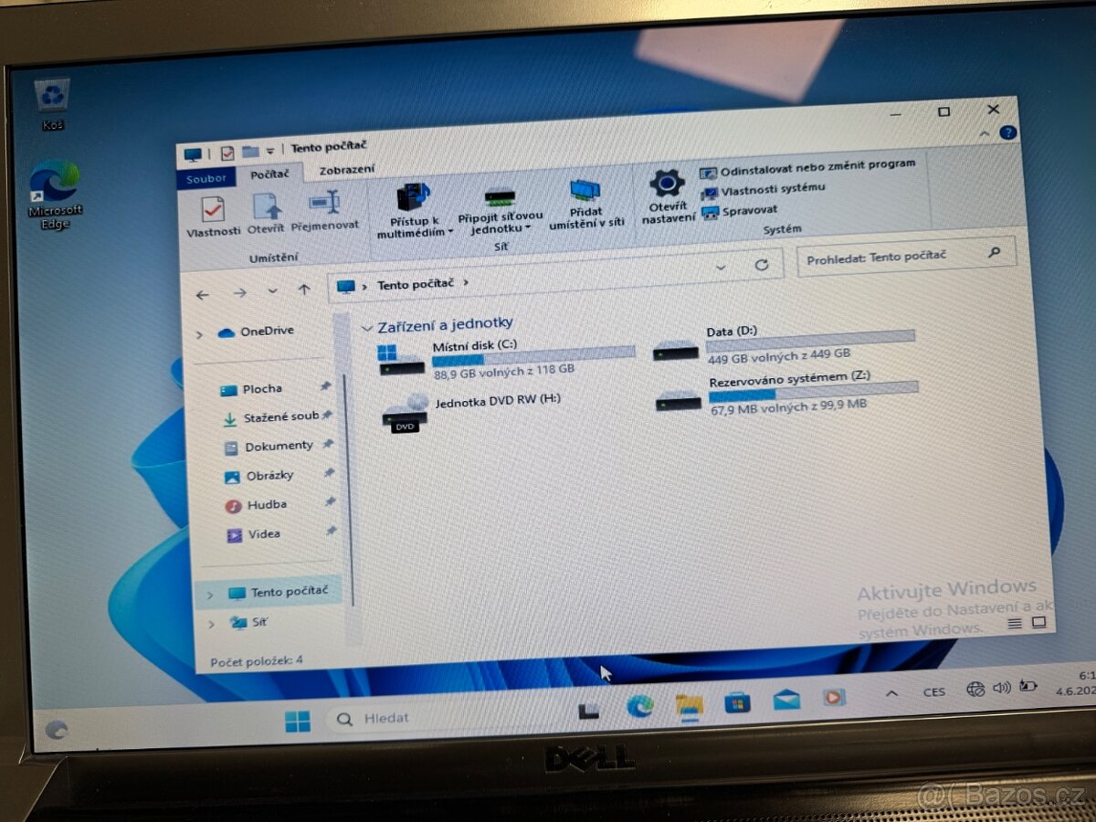
Task: Switch to the Zobrazení ribbon tab
Action: [346, 169]
